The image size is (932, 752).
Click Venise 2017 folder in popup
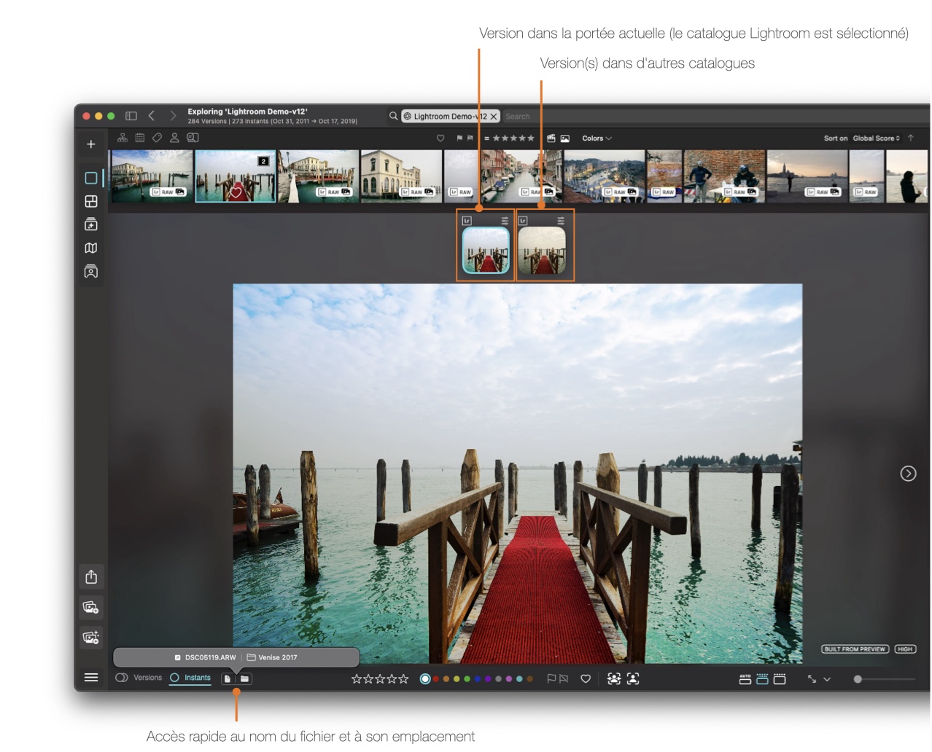[x=272, y=657]
